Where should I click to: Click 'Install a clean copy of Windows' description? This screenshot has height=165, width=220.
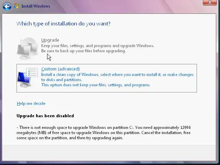coord(117,77)
